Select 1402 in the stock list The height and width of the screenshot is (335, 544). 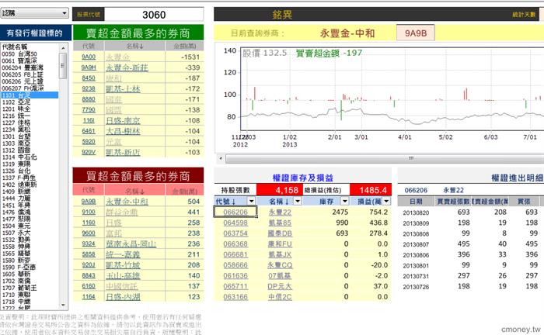(19, 185)
